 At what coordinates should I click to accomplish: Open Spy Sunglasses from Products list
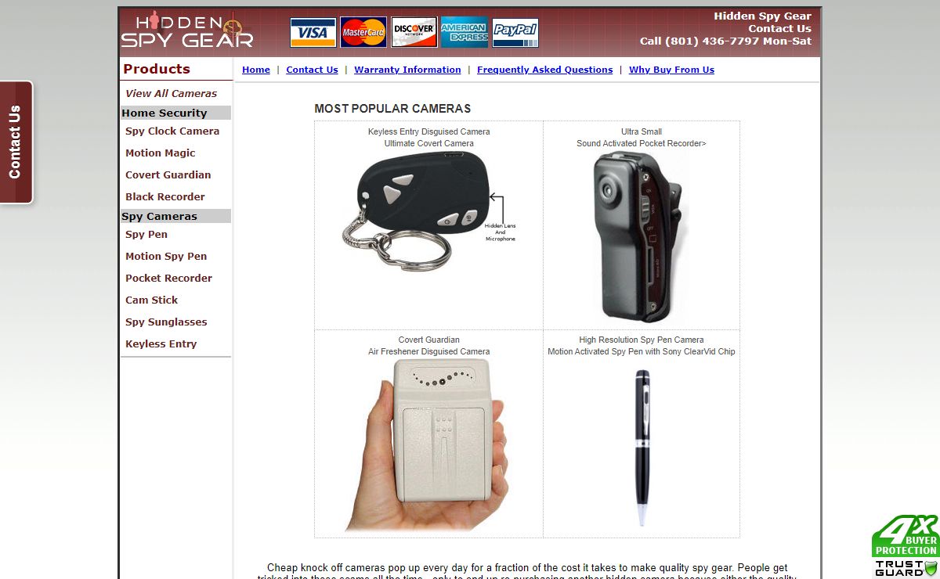166,322
